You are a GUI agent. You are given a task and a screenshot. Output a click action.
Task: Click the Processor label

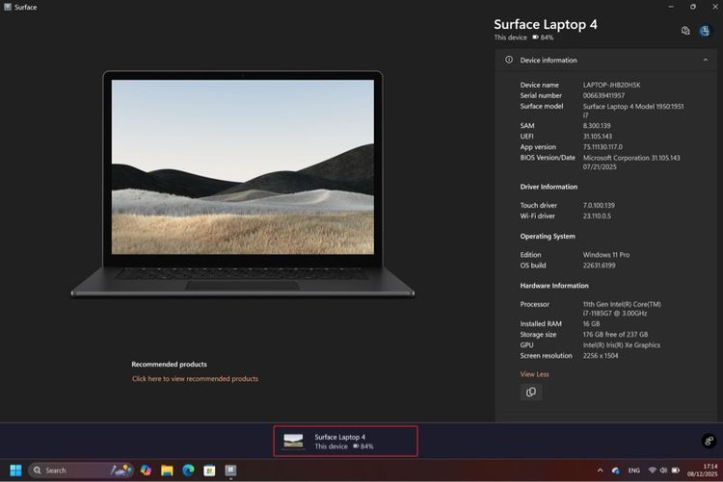(x=534, y=304)
